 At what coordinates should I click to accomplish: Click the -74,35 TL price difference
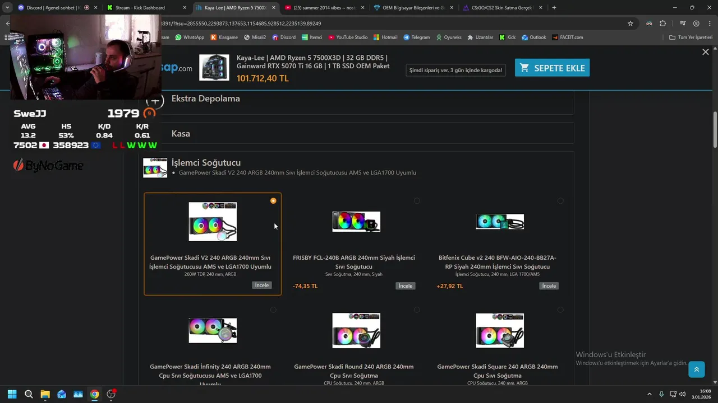[305, 286]
